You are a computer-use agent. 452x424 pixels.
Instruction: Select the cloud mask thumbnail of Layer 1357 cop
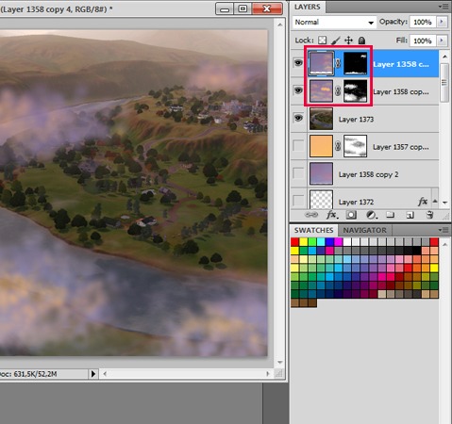pos(356,146)
